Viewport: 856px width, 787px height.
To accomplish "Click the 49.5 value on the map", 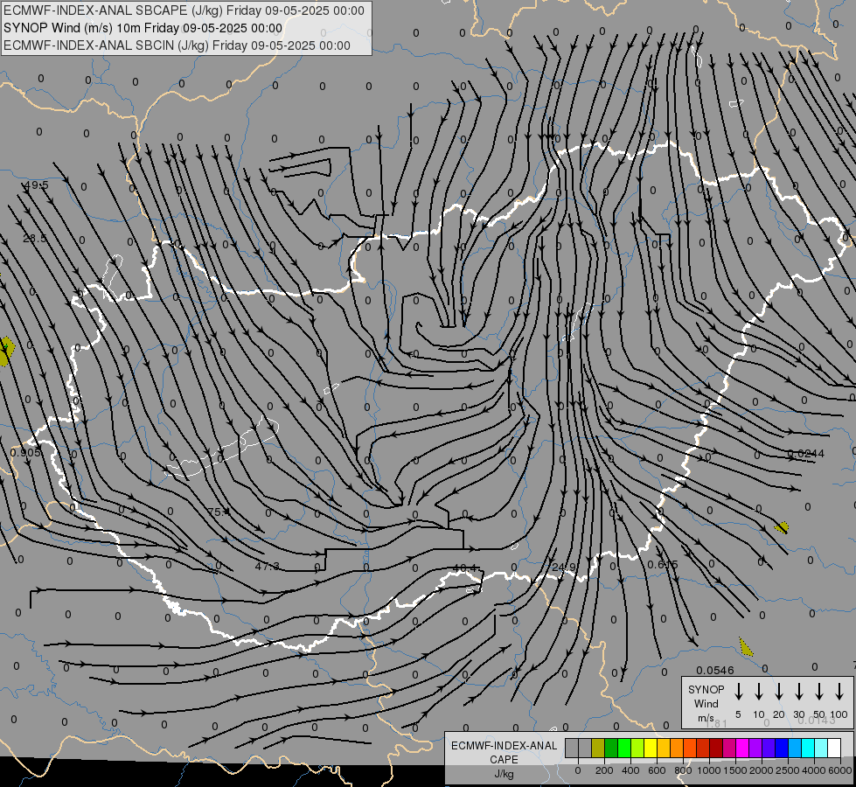I will (x=37, y=185).
